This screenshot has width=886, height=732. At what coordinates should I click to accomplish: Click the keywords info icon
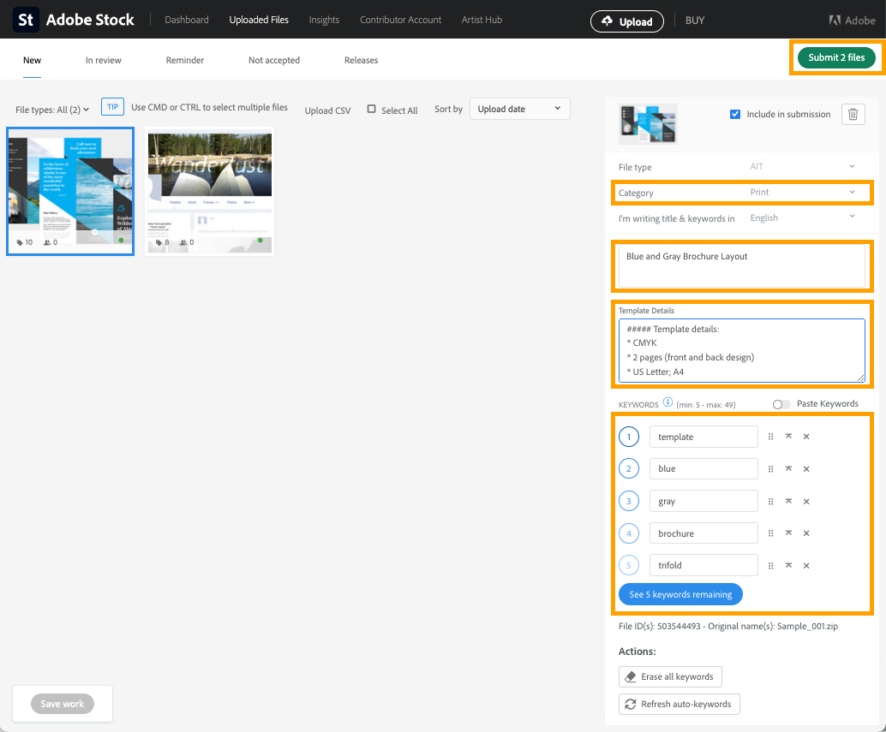668,403
